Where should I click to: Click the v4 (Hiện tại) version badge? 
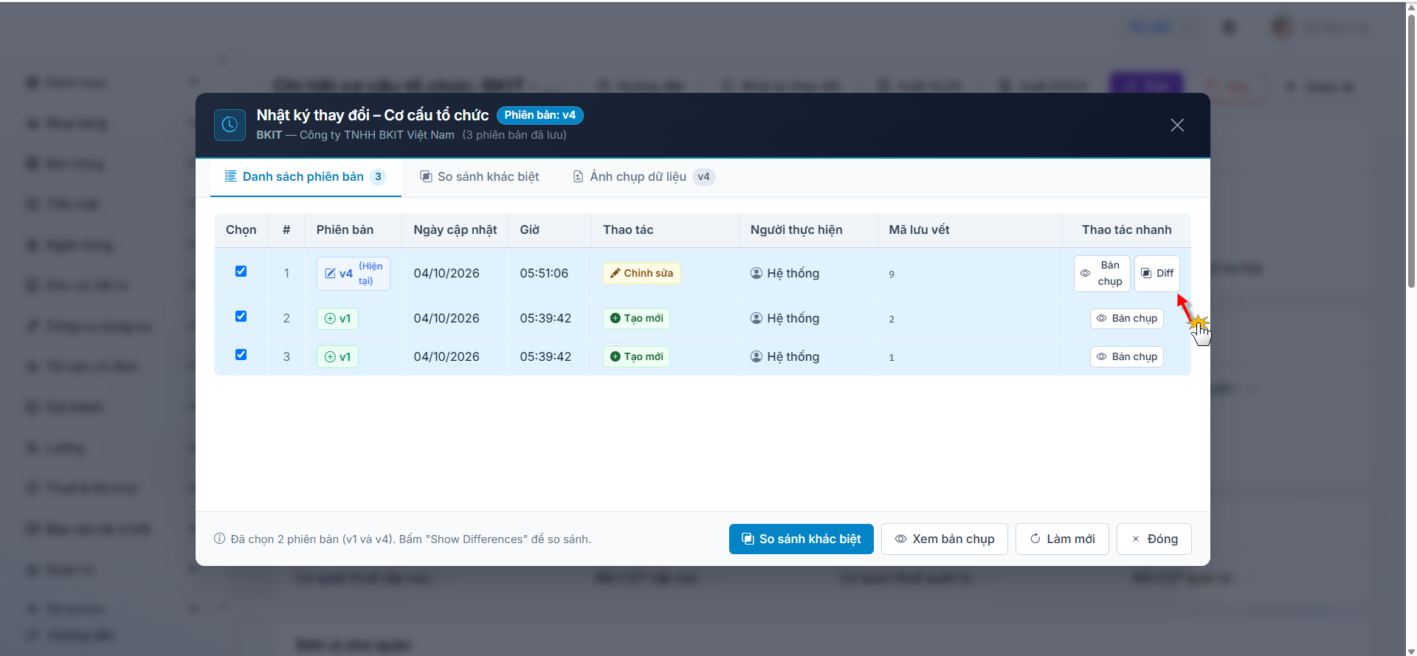click(x=354, y=274)
